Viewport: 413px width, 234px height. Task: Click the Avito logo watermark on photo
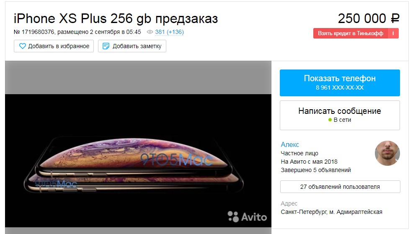click(x=247, y=216)
